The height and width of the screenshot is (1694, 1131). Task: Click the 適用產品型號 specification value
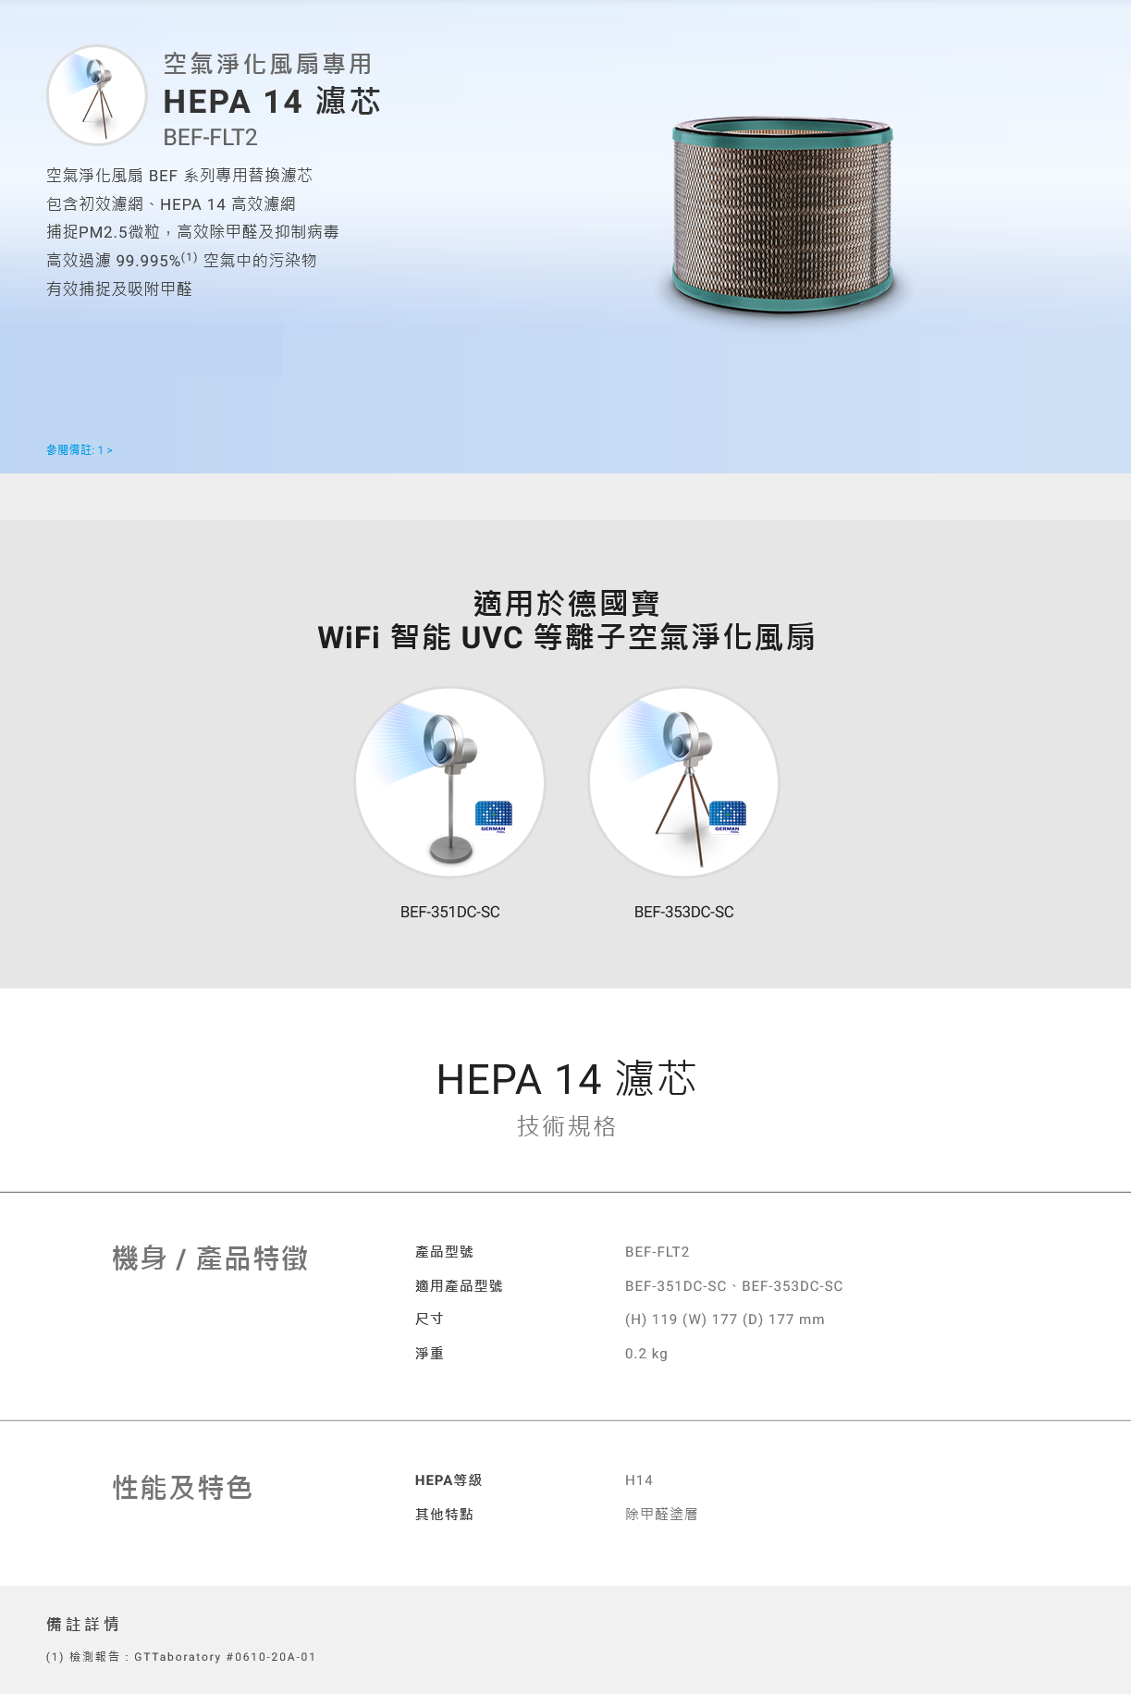coord(734,1286)
